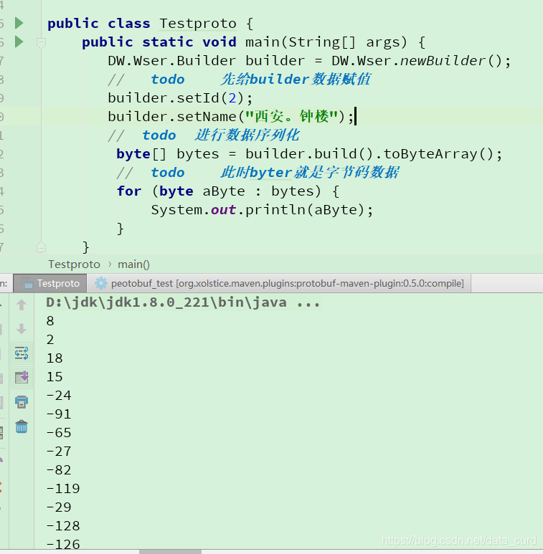Click the todo comment about builder data assignment

(x=239, y=80)
